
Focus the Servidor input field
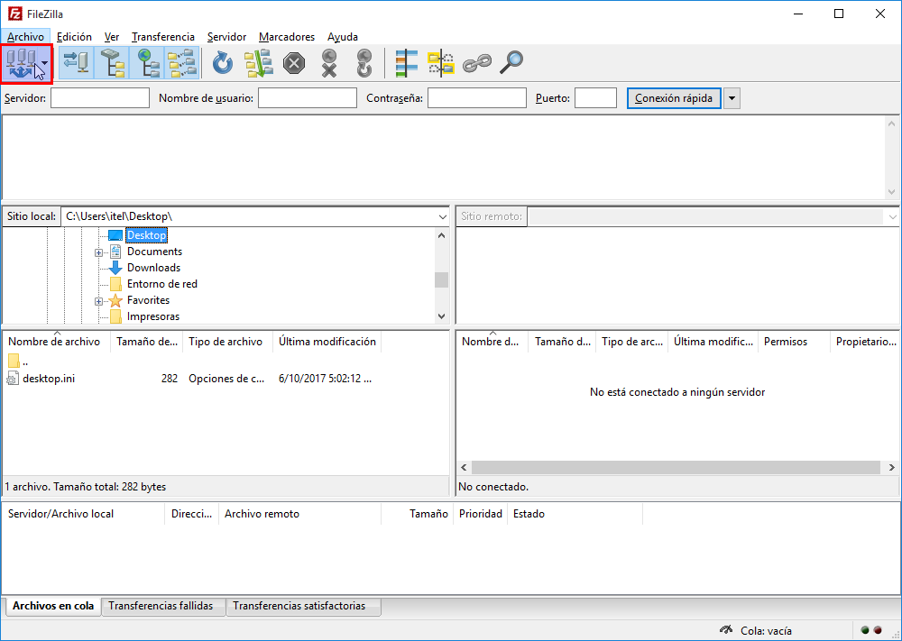point(100,98)
